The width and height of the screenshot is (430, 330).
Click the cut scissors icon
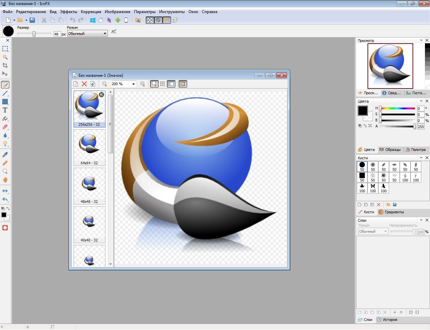point(44,20)
